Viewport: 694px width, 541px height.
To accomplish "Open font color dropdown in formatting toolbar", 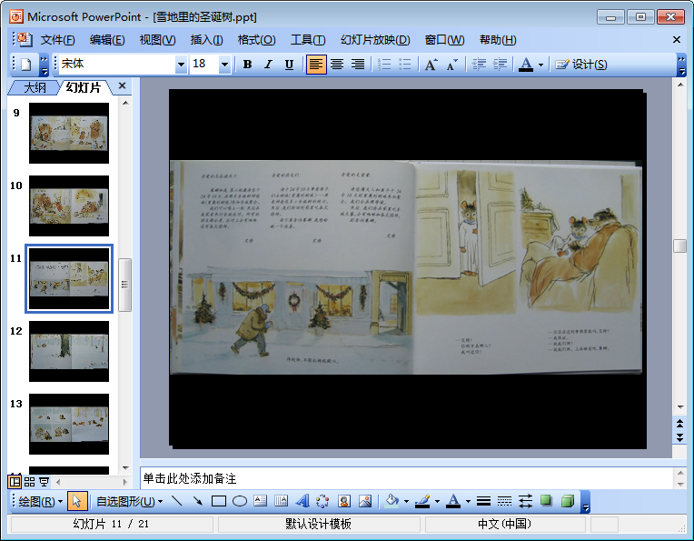I will [540, 65].
